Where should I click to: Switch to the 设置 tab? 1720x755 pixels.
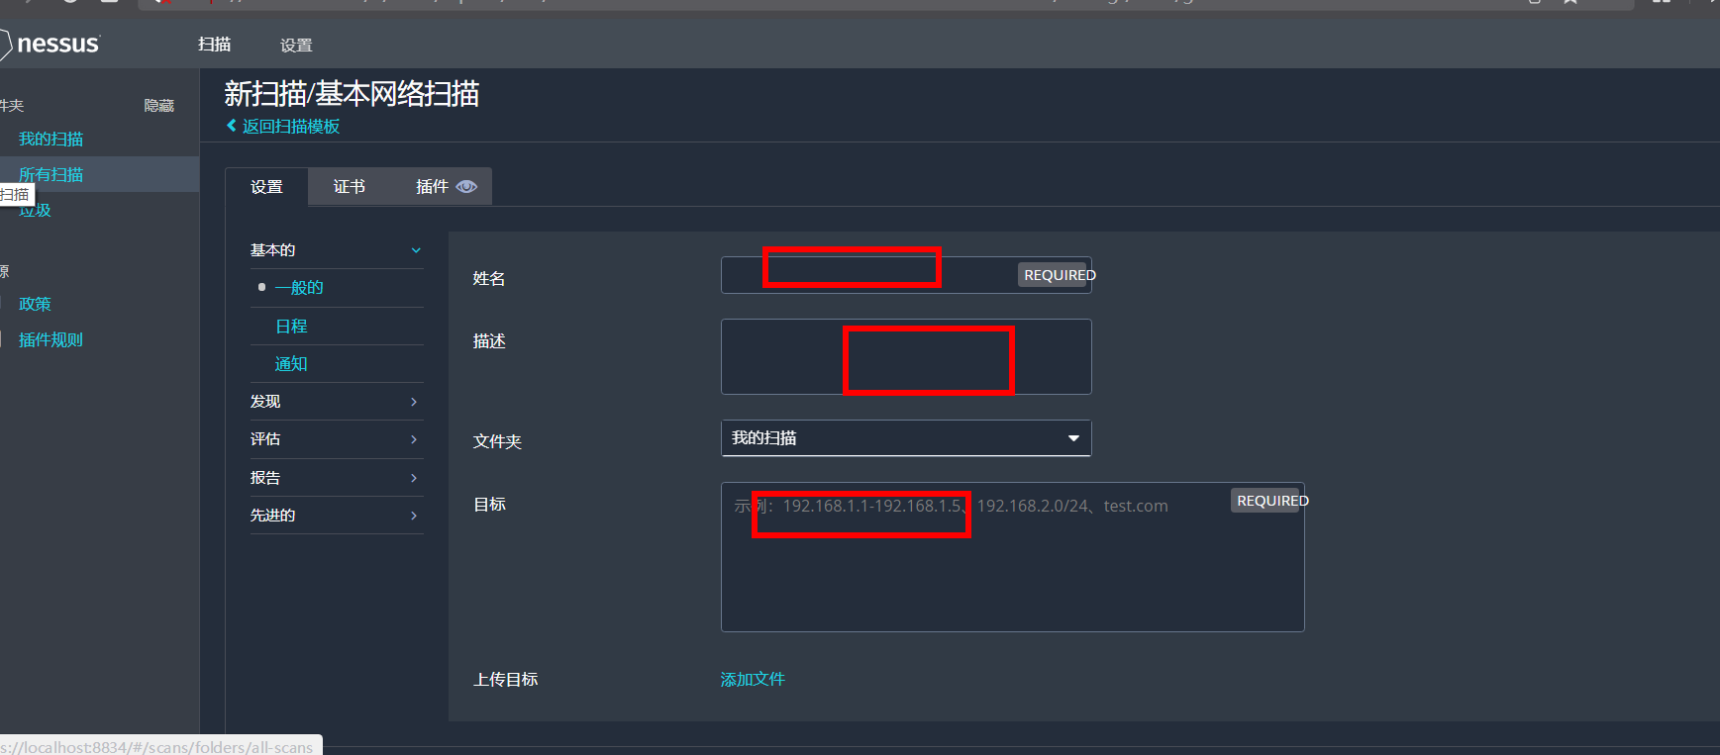[x=266, y=187]
